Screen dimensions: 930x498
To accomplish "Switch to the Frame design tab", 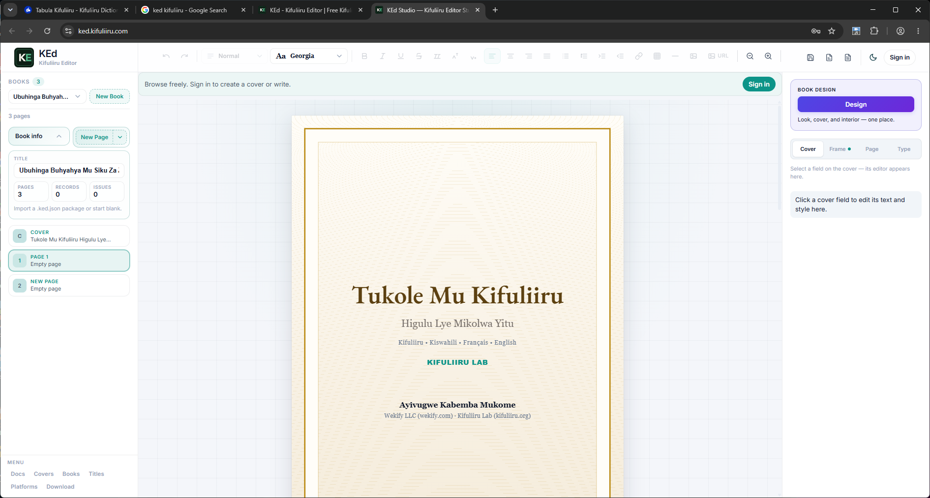I will 840,149.
